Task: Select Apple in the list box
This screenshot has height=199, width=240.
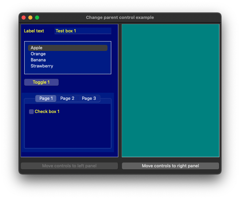Action: pos(36,48)
